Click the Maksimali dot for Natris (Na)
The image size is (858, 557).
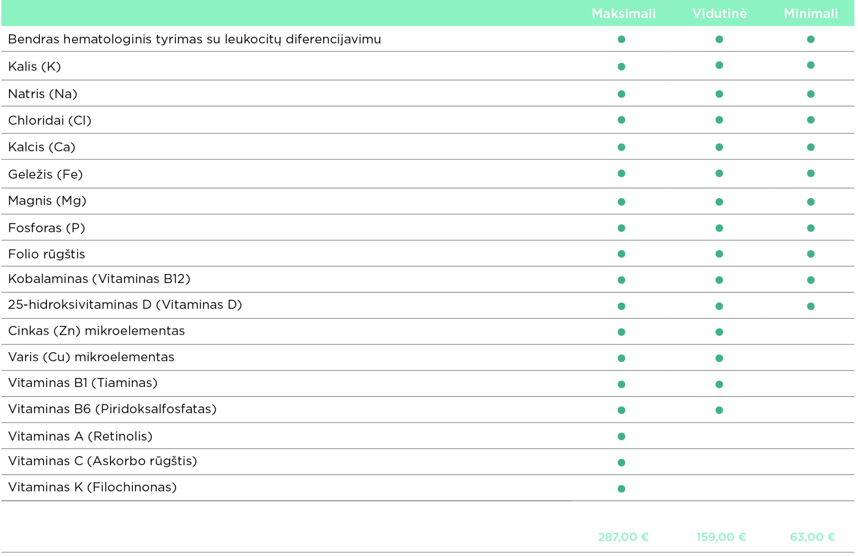[621, 94]
